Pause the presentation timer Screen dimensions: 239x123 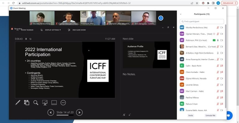(x=26, y=39)
